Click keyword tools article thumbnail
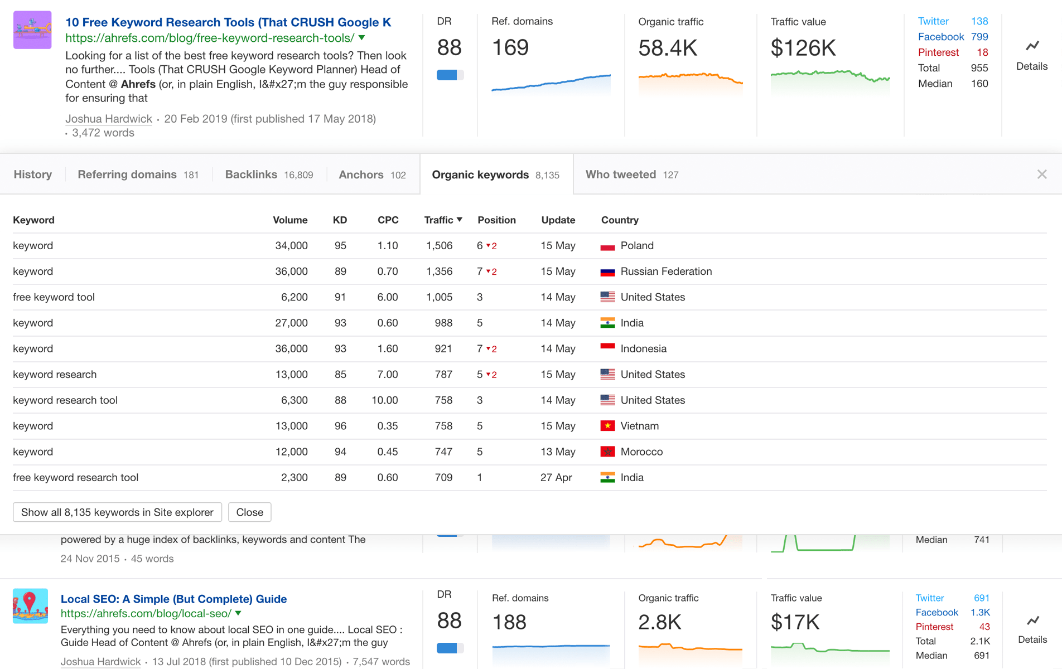The height and width of the screenshot is (669, 1062). pos(32,30)
